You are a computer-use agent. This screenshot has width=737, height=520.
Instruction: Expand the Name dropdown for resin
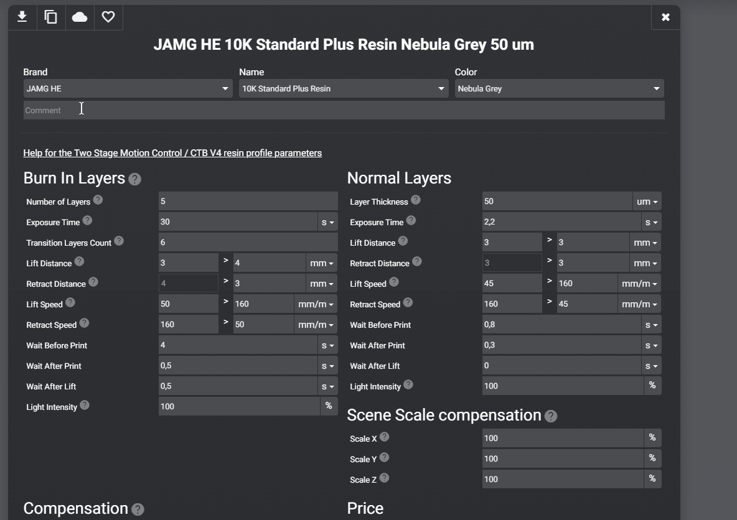(x=344, y=88)
